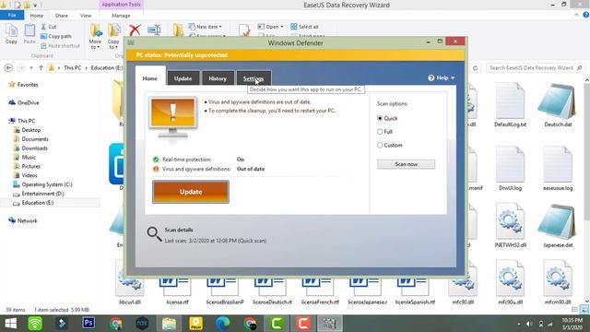
Task: Open the File menu in Explorer ribbon
Action: pyautogui.click(x=12, y=16)
